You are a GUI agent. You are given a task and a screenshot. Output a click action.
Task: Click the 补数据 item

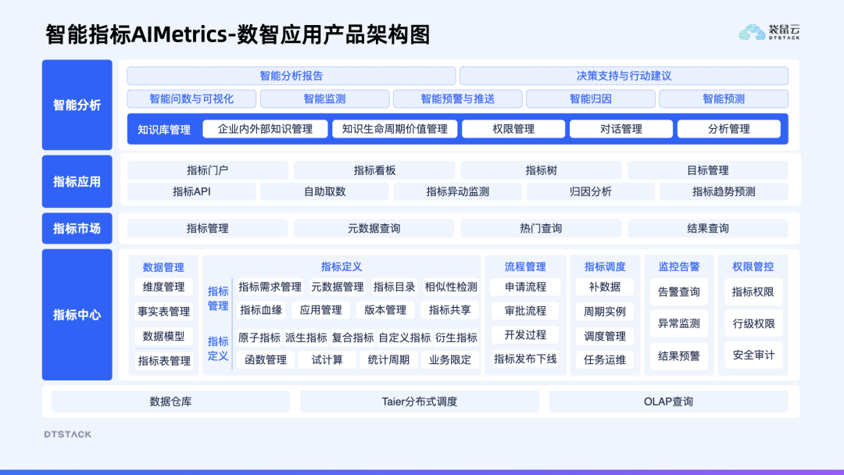click(605, 287)
